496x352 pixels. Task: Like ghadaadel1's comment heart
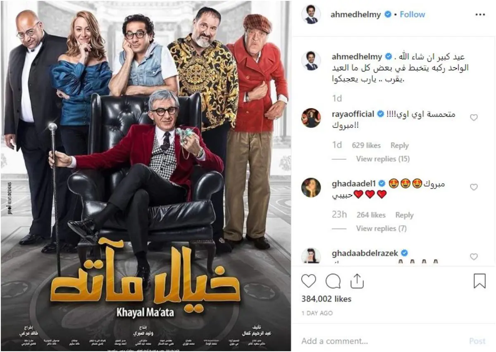point(474,187)
